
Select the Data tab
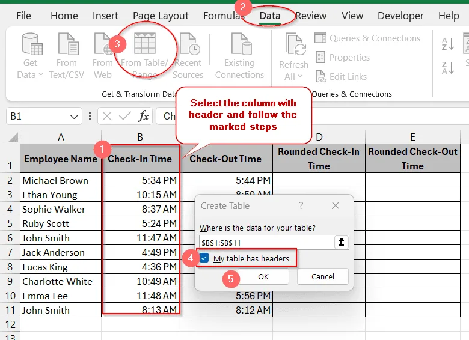tap(270, 16)
